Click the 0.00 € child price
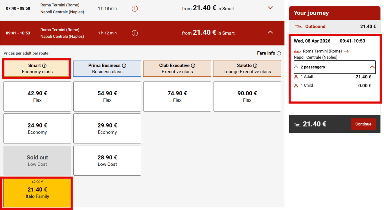 tap(365, 85)
